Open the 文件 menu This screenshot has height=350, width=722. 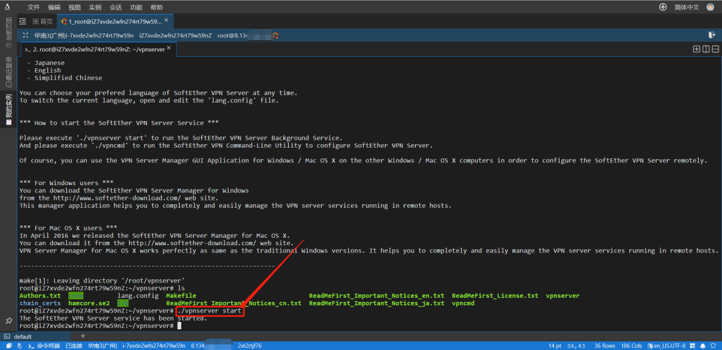33,7
